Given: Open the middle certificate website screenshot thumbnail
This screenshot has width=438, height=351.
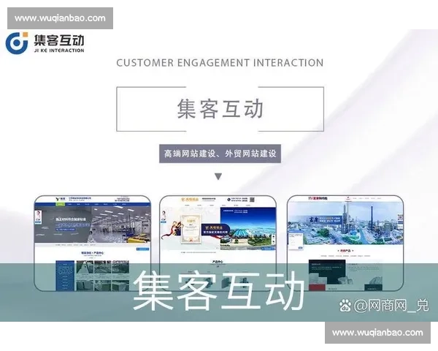Looking at the screenshot, I should 218,243.
